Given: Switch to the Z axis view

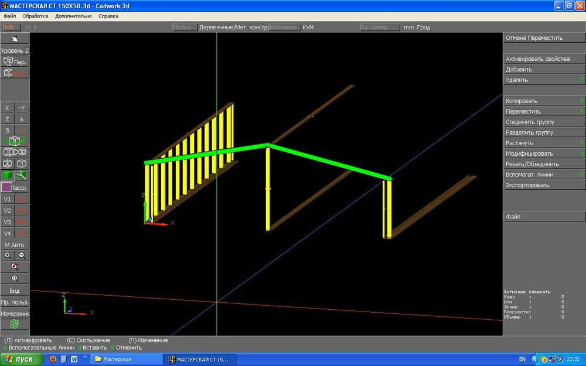Looking at the screenshot, I should click(8, 119).
